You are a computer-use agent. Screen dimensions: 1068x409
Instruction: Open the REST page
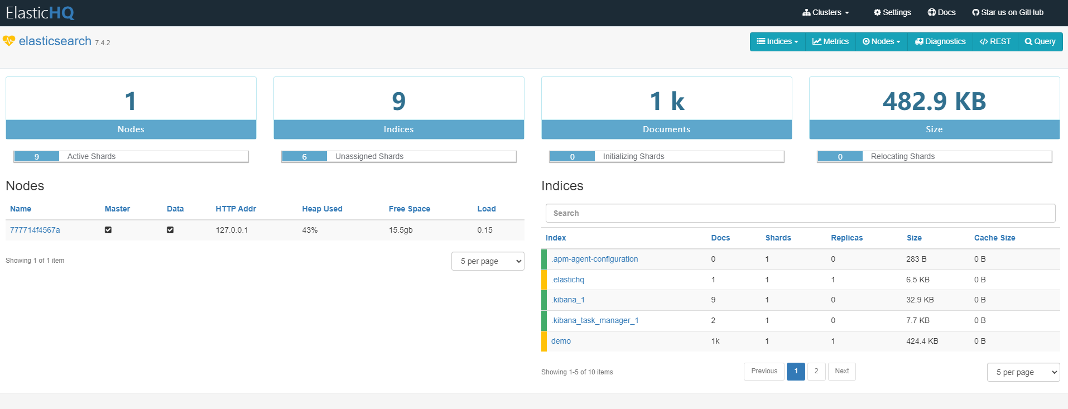(x=995, y=41)
